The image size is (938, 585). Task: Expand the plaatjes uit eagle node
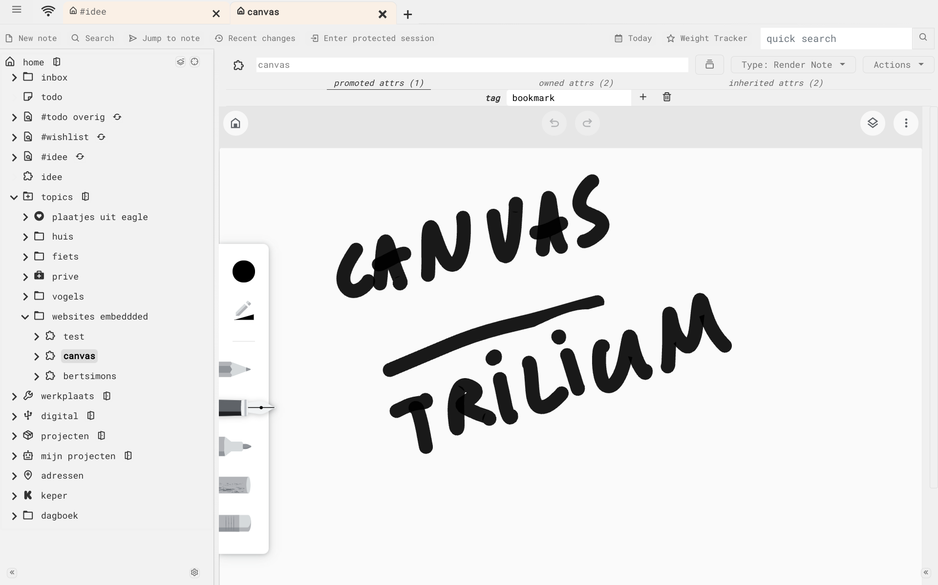coord(25,217)
